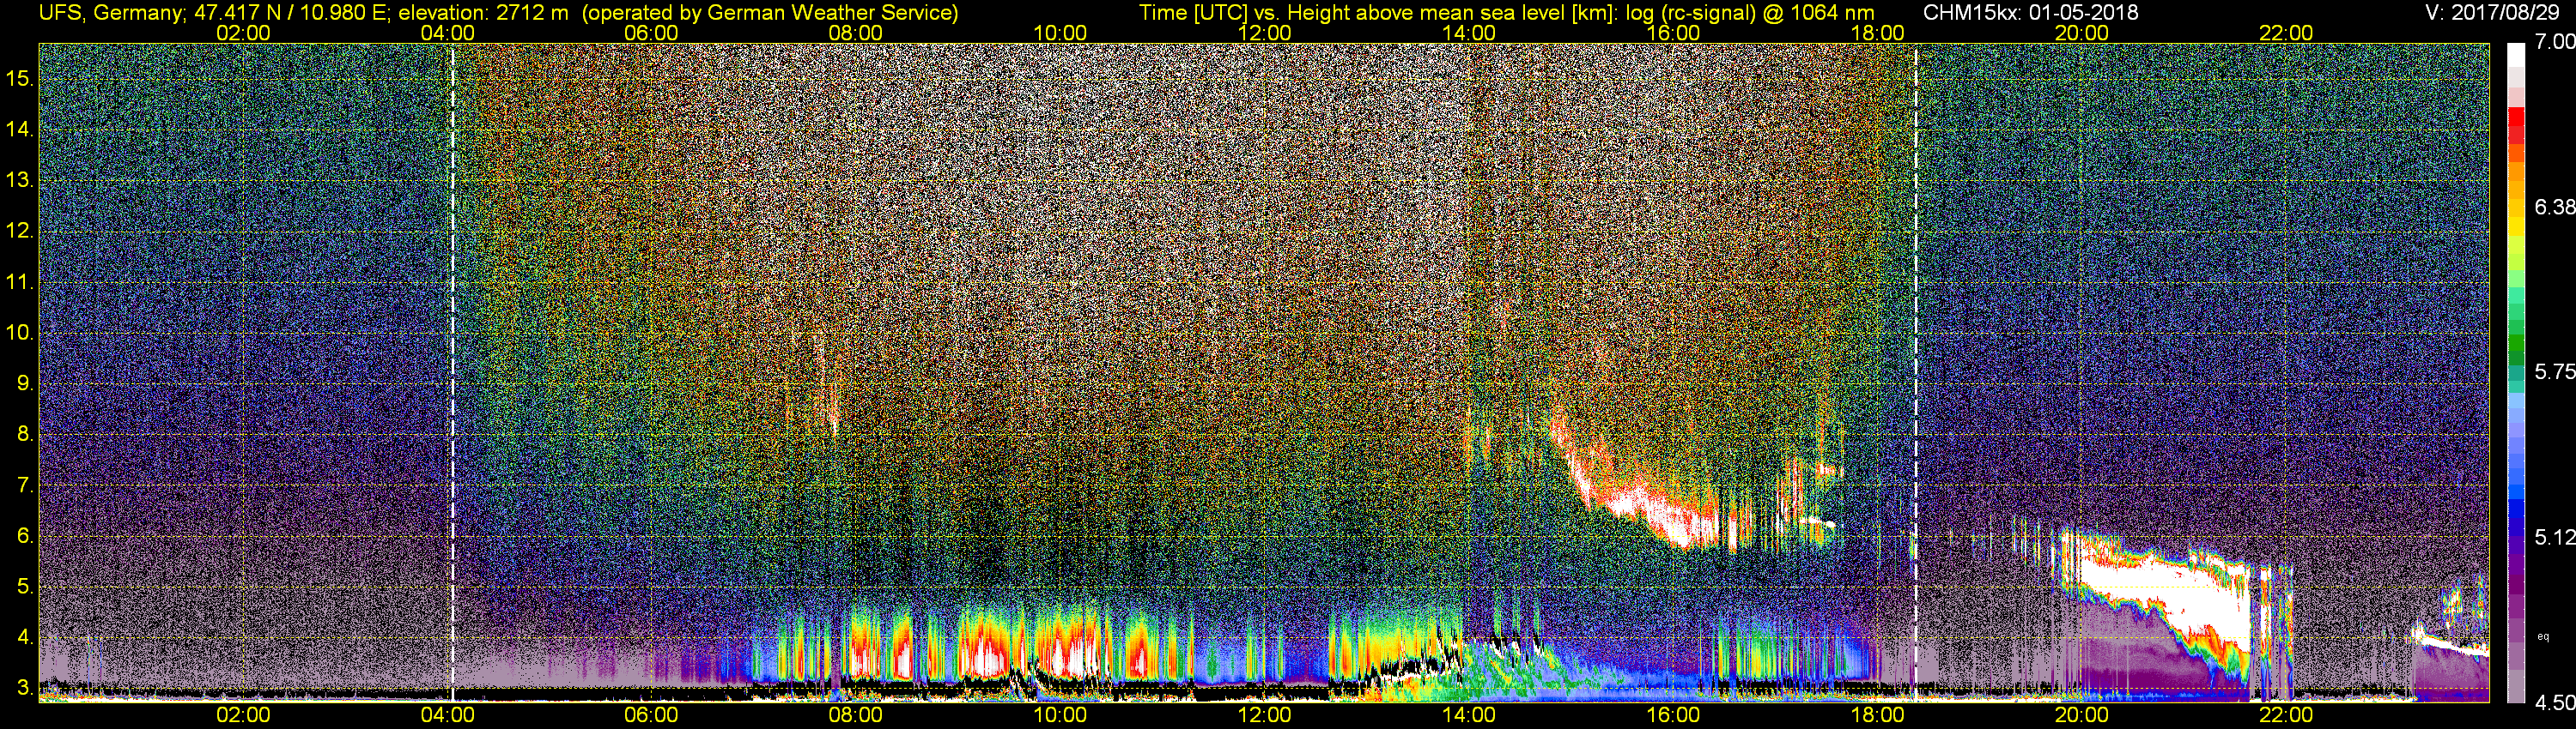Click the 9. km height axis label
The height and width of the screenshot is (729, 2576).
pyautogui.click(x=26, y=383)
